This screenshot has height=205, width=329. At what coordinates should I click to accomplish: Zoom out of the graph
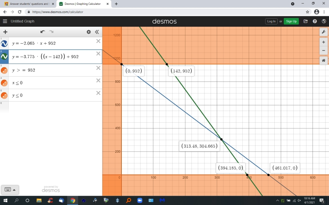point(324,50)
